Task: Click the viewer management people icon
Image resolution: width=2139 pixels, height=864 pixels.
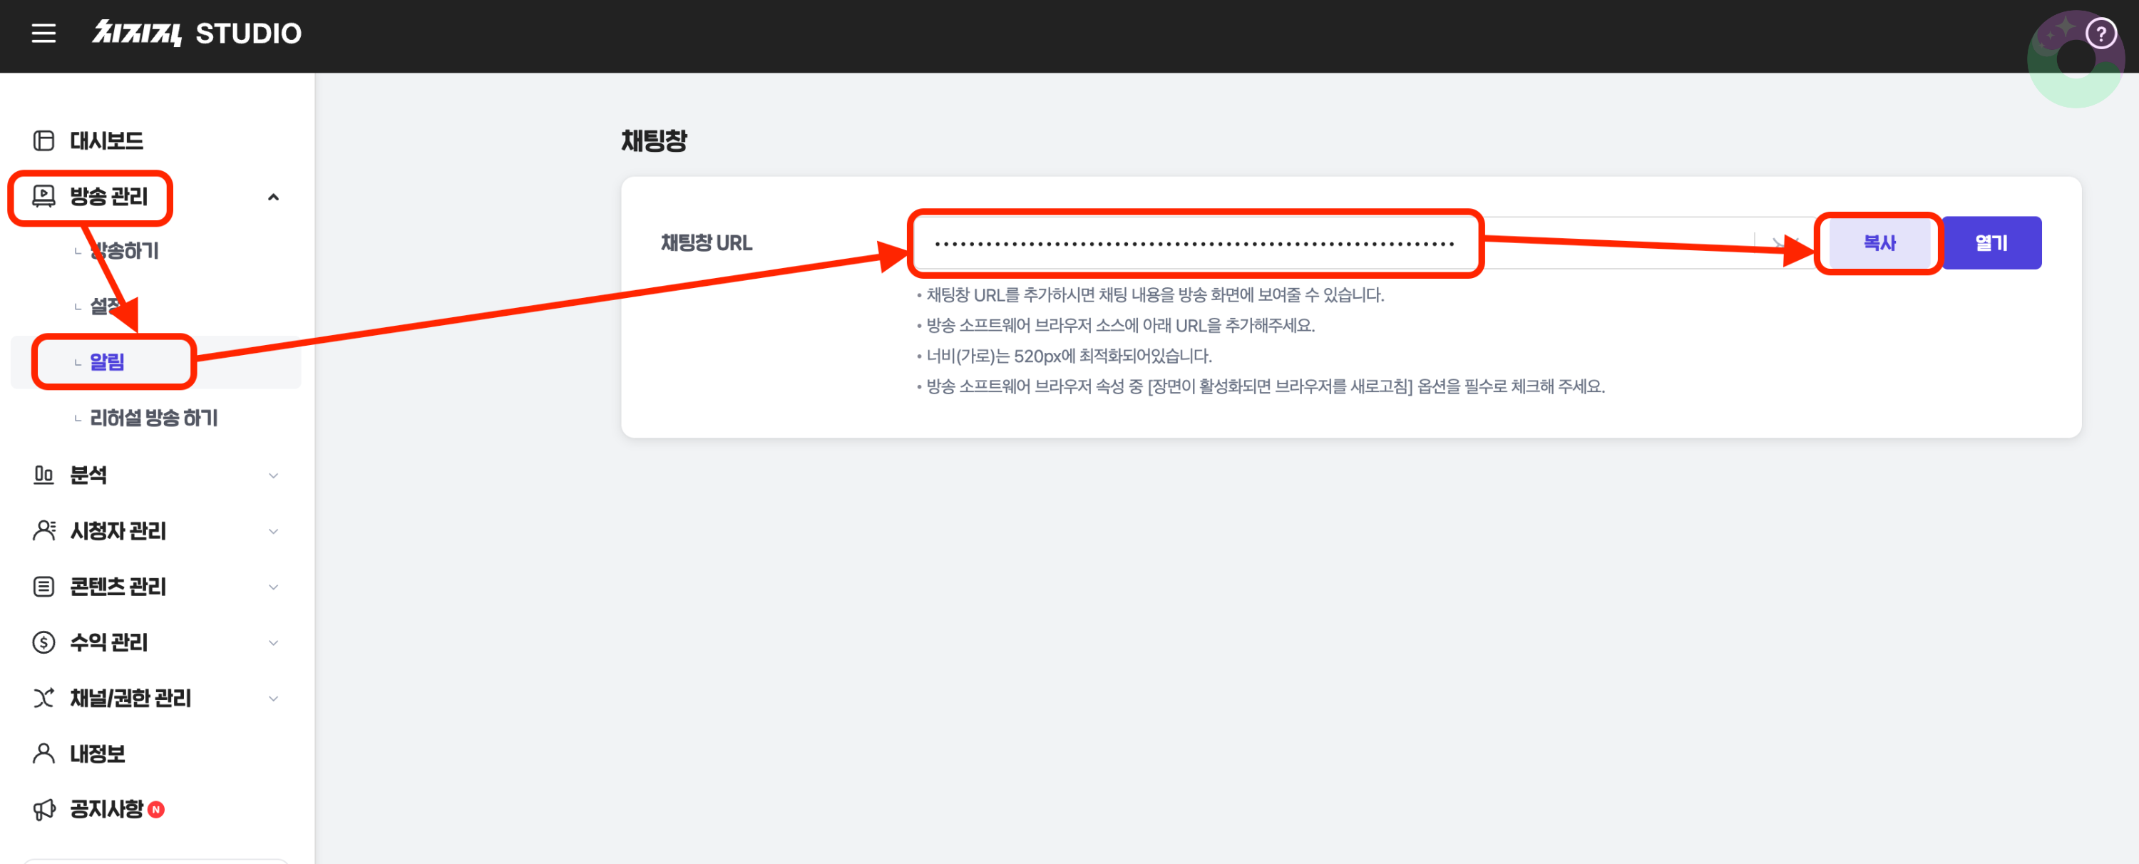Action: point(43,530)
